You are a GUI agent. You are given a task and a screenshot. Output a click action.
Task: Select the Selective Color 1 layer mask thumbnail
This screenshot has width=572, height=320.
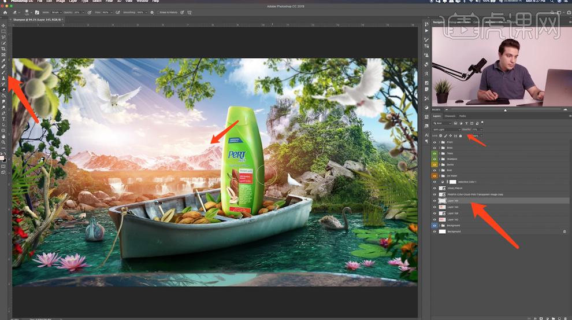pos(453,182)
